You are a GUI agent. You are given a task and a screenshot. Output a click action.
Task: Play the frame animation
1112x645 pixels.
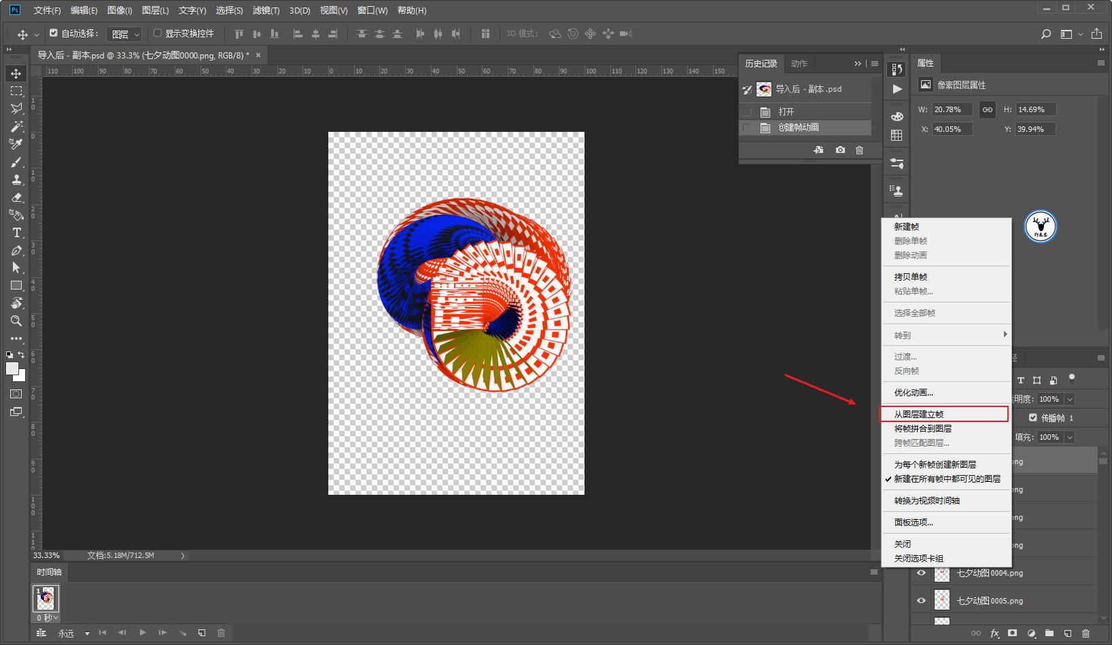point(143,633)
